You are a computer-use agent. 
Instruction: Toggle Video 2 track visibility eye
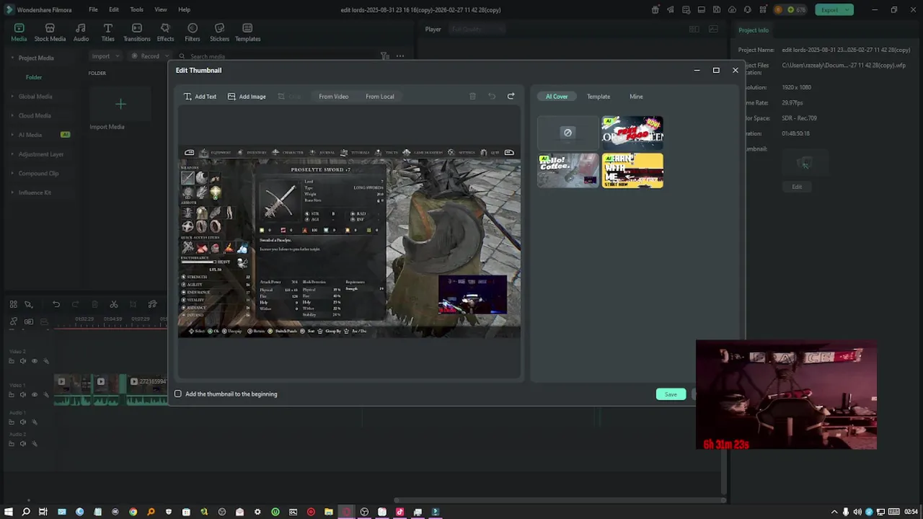pos(34,361)
